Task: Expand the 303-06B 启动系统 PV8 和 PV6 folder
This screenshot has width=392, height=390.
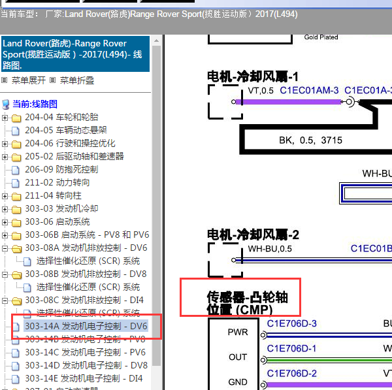Action: pyautogui.click(x=5, y=235)
